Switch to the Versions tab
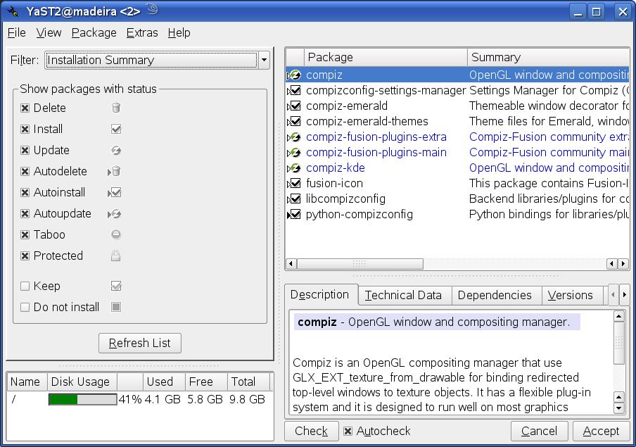The height and width of the screenshot is (447, 636). [x=571, y=295]
